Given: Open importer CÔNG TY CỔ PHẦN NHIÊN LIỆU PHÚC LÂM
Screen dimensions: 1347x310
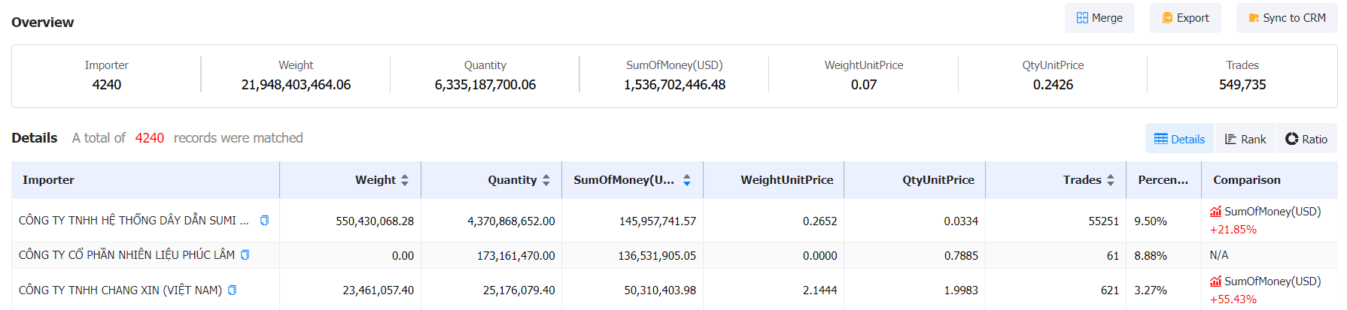Looking at the screenshot, I should [126, 255].
